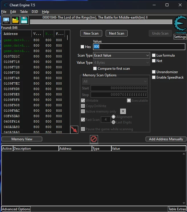Click the Stop address field
The width and height of the screenshot is (187, 212).
[x=119, y=95]
